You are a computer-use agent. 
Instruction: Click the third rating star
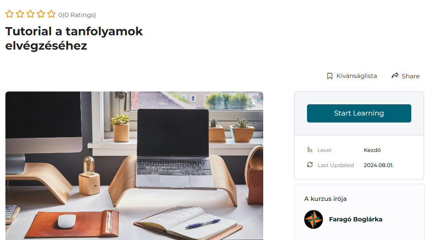(30, 14)
